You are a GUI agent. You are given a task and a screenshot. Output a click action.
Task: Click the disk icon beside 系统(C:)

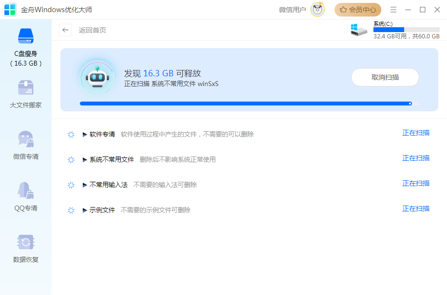pos(359,30)
